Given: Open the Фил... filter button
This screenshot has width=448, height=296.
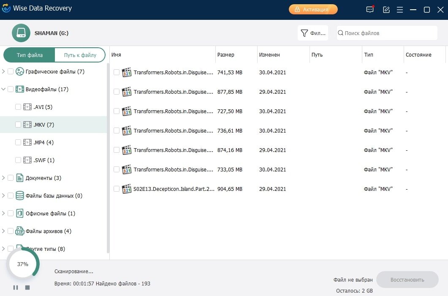Looking at the screenshot, I should 313,33.
